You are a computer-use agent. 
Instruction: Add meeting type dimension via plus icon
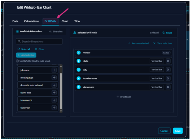pyautogui.click(x=54, y=78)
